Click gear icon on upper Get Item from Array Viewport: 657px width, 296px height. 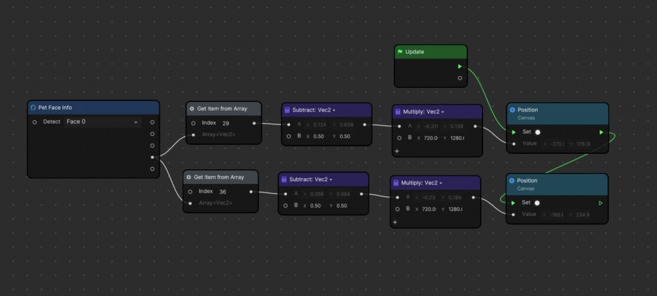click(x=191, y=109)
